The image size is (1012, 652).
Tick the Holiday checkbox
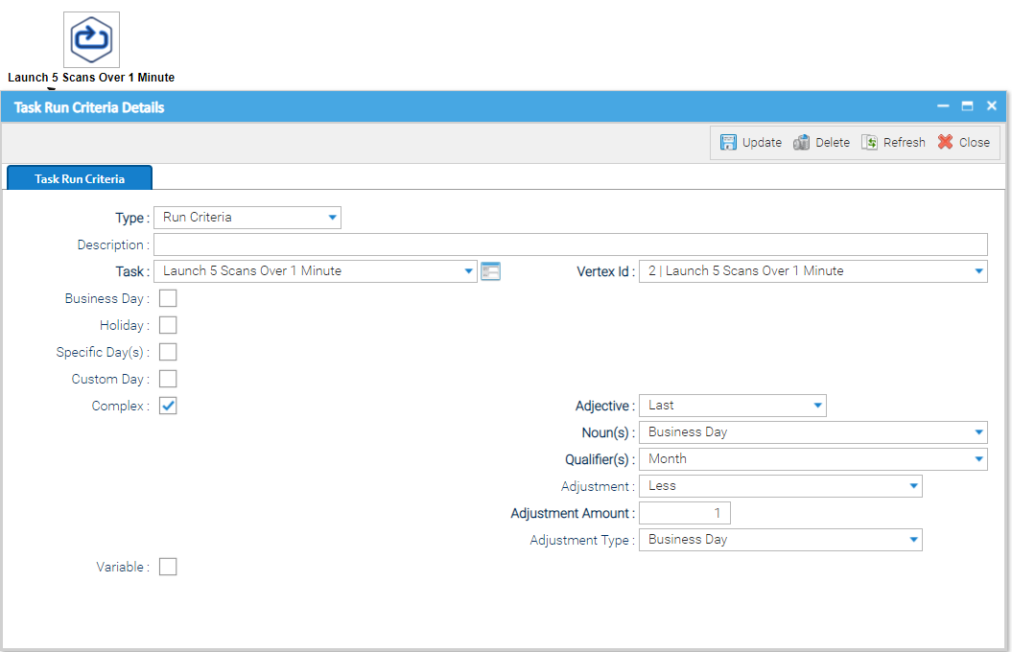tap(168, 325)
